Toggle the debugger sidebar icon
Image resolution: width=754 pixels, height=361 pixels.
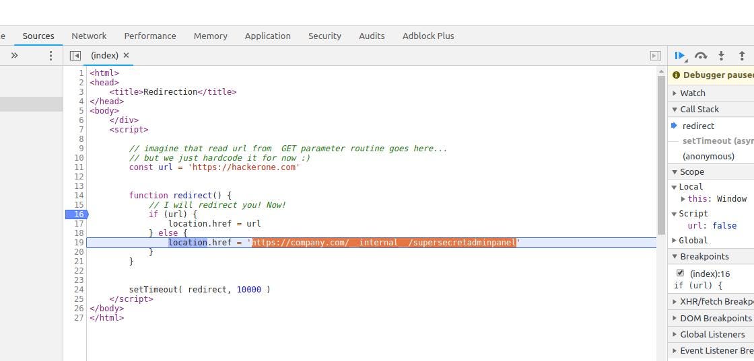click(x=655, y=56)
